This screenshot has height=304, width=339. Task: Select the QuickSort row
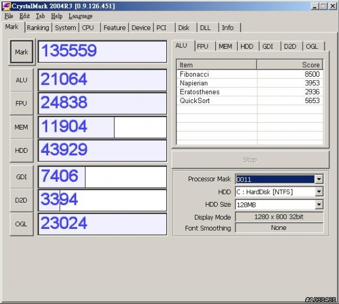(250, 100)
